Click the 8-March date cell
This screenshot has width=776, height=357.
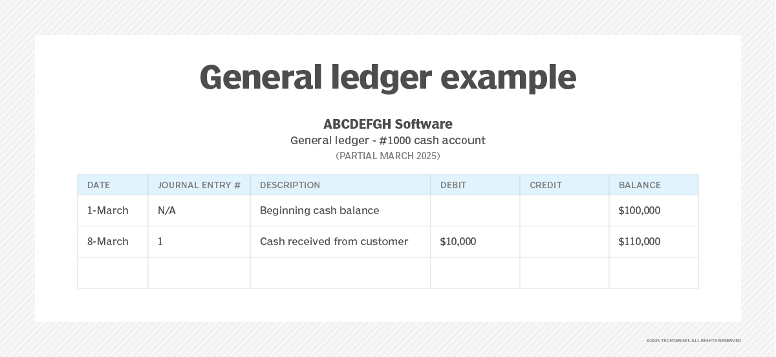(x=108, y=242)
